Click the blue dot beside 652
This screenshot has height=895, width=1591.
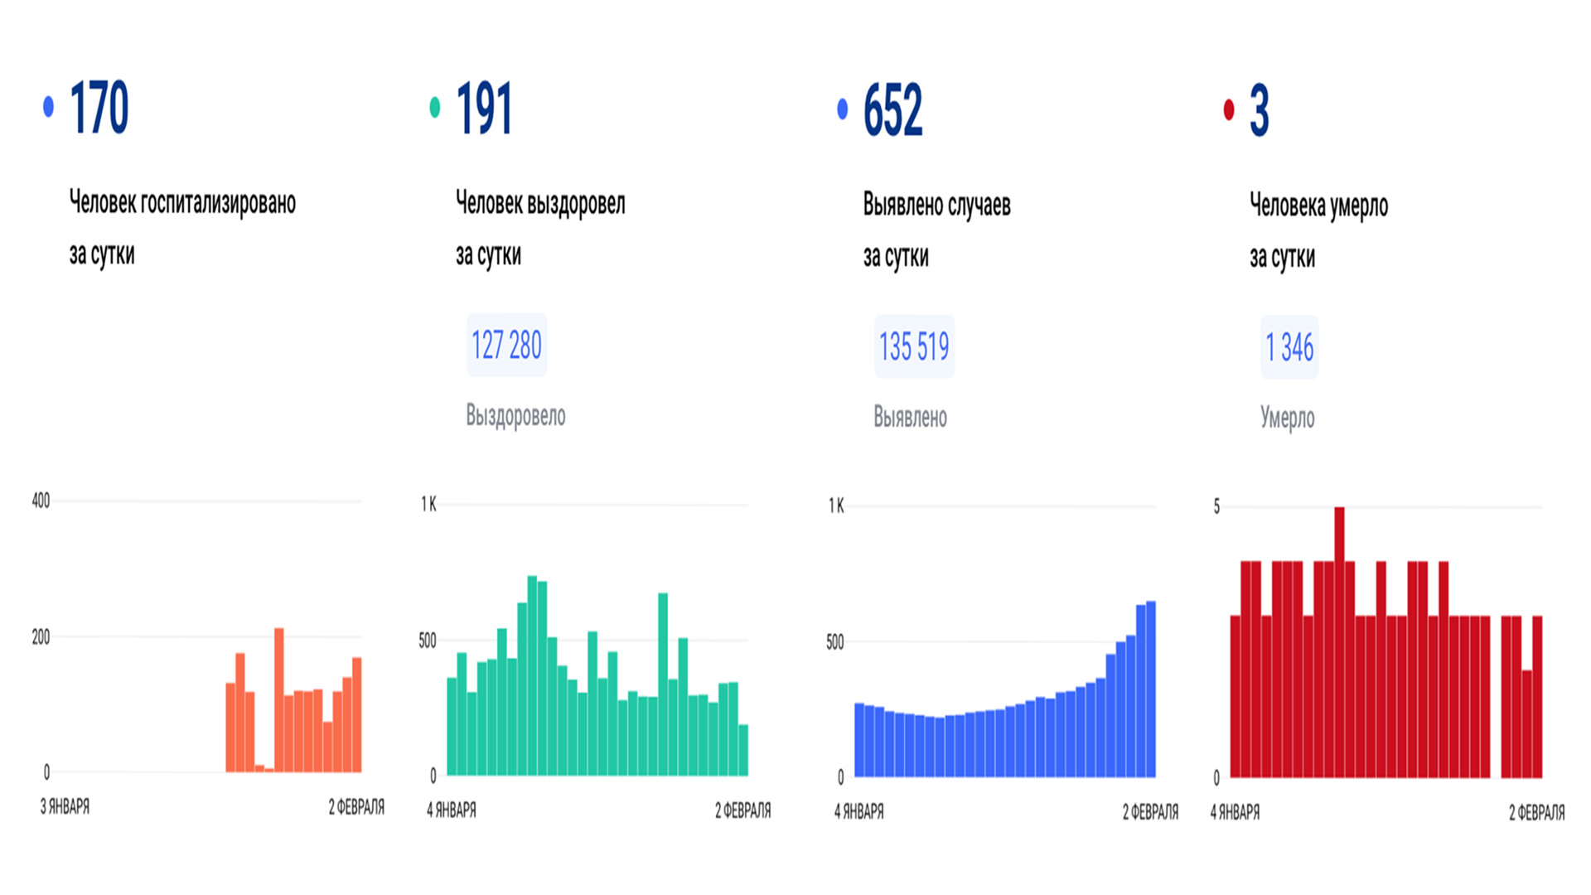843,109
